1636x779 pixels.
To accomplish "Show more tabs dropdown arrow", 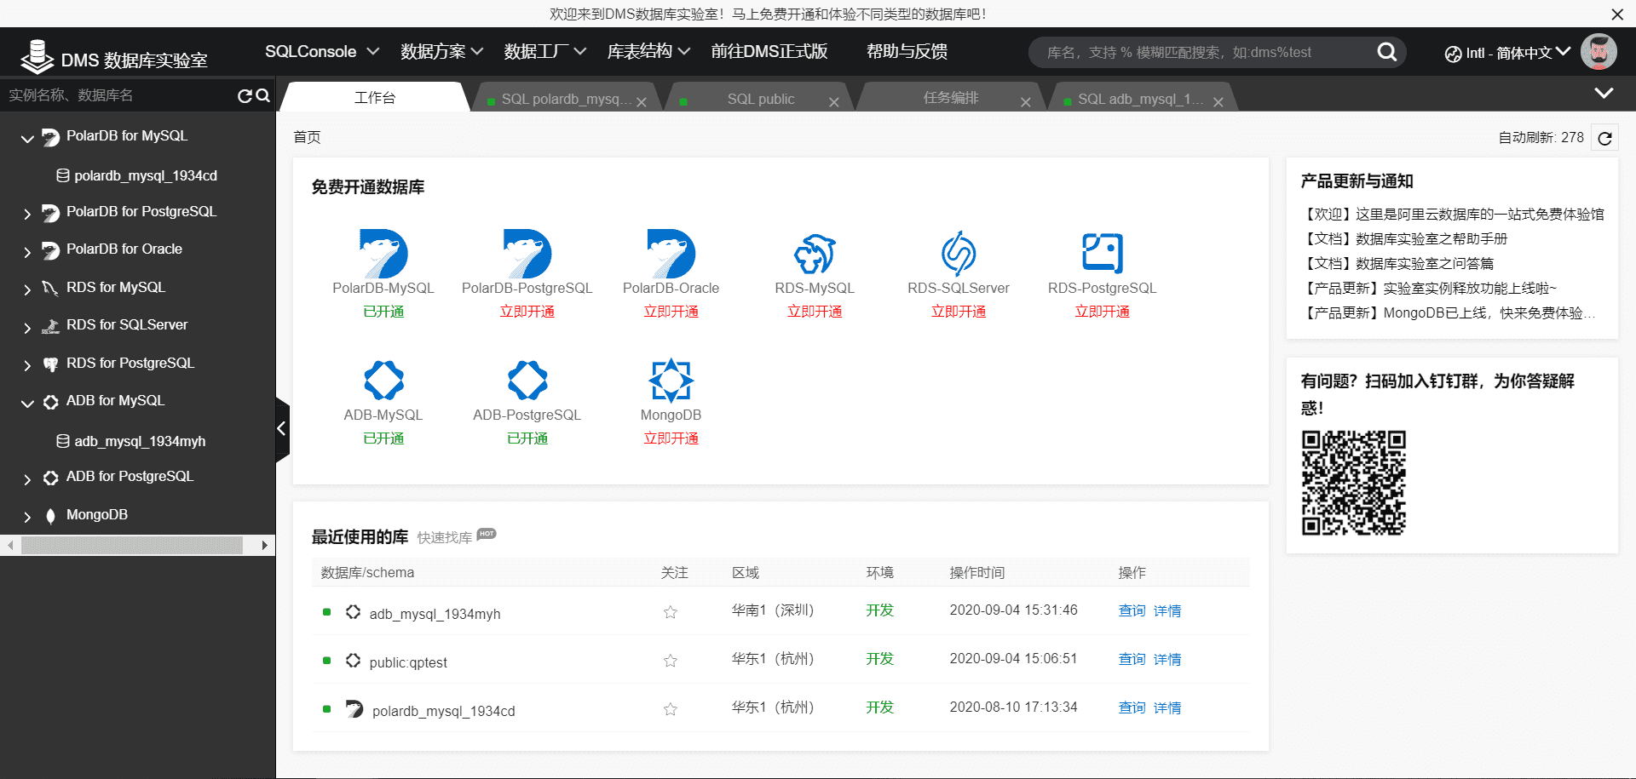I will pyautogui.click(x=1604, y=93).
